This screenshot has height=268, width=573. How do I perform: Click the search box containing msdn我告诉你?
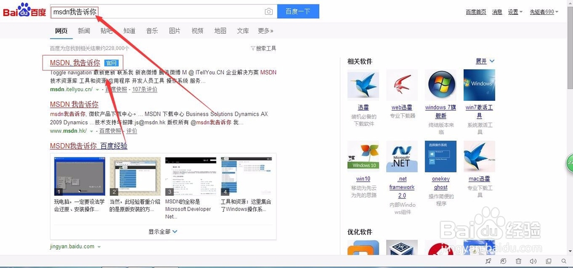pos(163,11)
